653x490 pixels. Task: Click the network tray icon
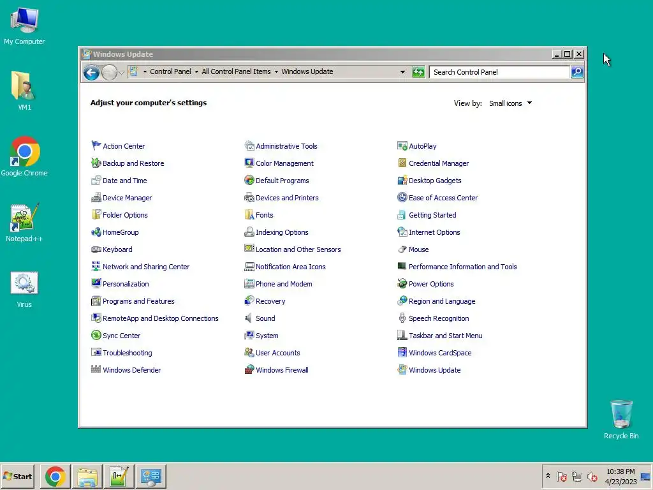(576, 476)
